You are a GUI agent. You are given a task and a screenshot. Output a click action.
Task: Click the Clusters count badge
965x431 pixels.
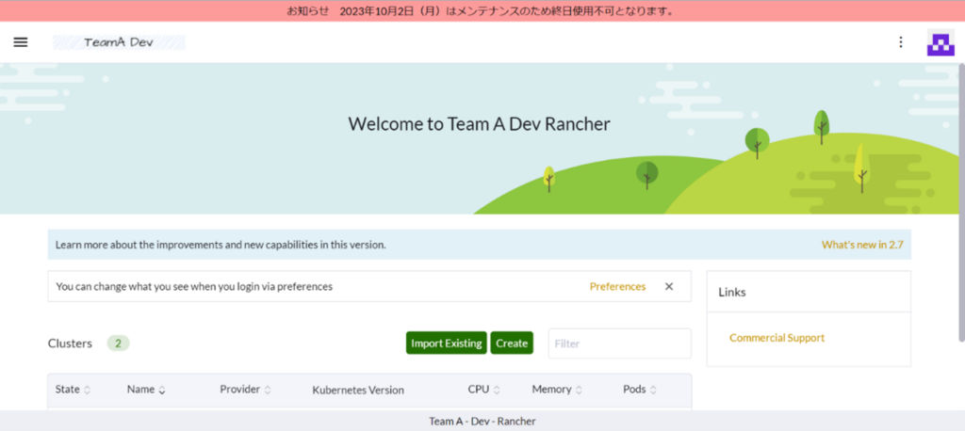coord(118,343)
